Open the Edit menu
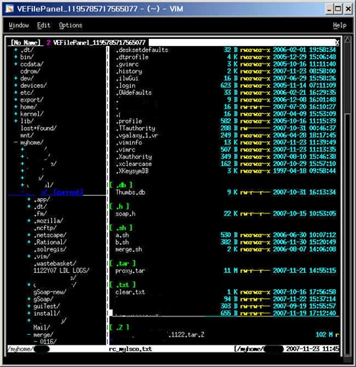 (x=44, y=25)
